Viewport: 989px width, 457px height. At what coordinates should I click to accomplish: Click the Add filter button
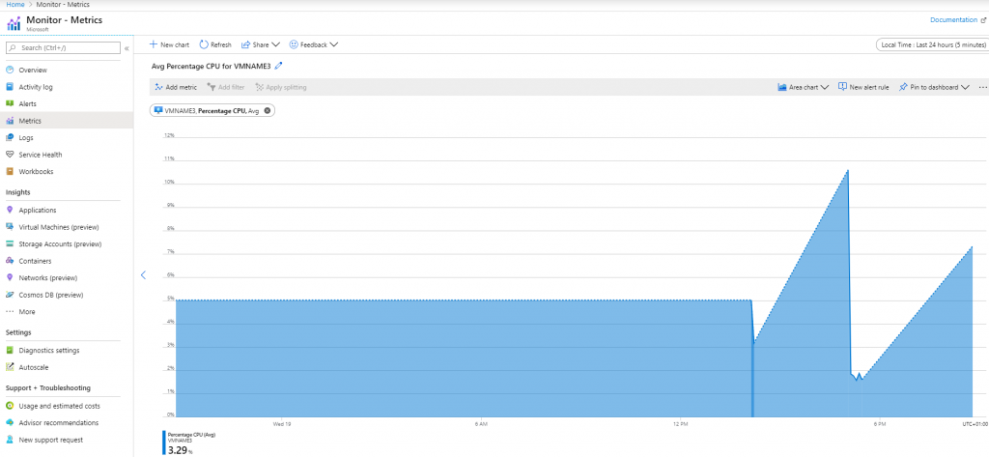point(226,87)
